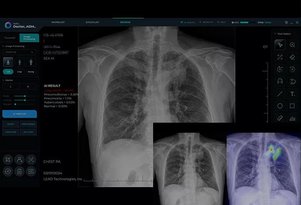Activate the zoom magnifier tool
301x205 pixels.
tap(292, 45)
